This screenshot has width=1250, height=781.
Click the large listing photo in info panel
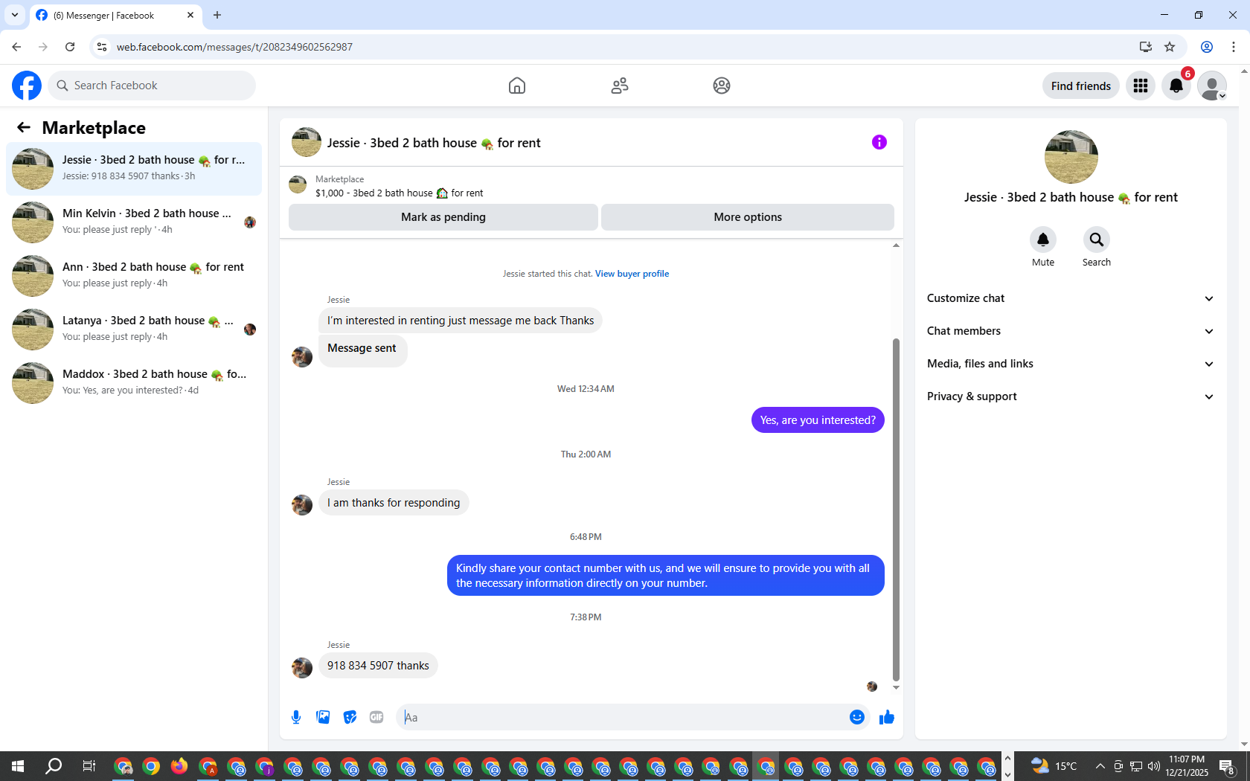(x=1071, y=157)
